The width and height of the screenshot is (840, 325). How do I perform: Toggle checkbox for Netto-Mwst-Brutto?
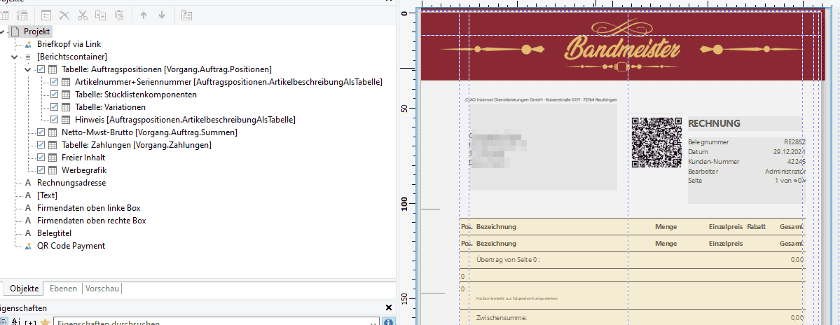[x=41, y=132]
